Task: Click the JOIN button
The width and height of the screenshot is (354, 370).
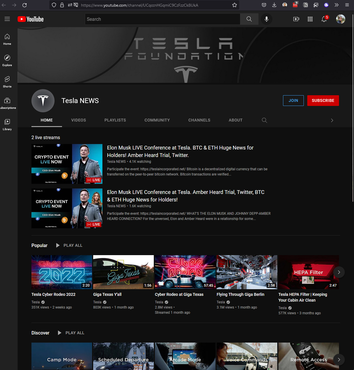Action: [x=293, y=100]
